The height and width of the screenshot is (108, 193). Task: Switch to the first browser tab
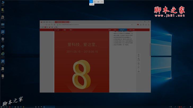47,22
